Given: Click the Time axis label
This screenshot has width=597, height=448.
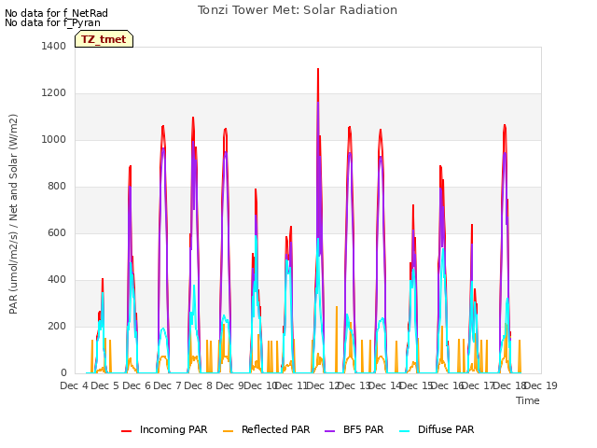Looking at the screenshot, I should pyautogui.click(x=528, y=400).
